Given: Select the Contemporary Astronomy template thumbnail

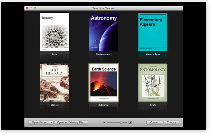Looking at the screenshot, I should click(104, 32).
